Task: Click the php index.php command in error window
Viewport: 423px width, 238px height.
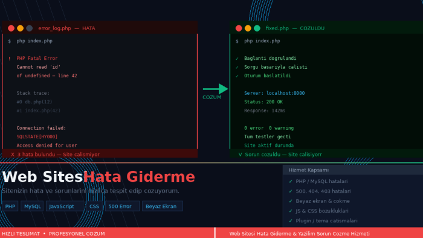Action: 34,41
